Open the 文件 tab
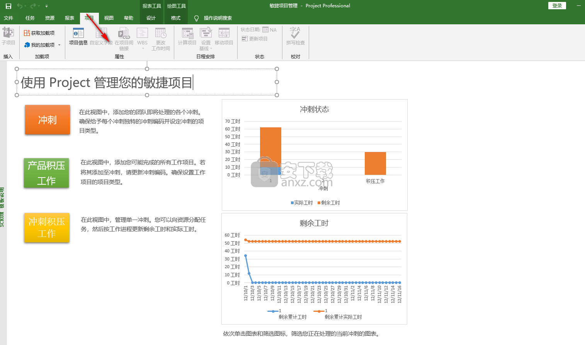 click(x=9, y=18)
